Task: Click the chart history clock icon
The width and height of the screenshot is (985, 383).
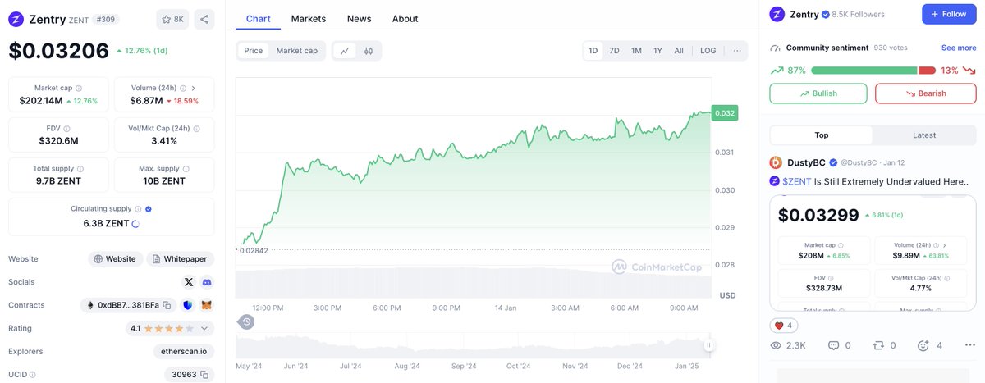Action: tap(246, 321)
